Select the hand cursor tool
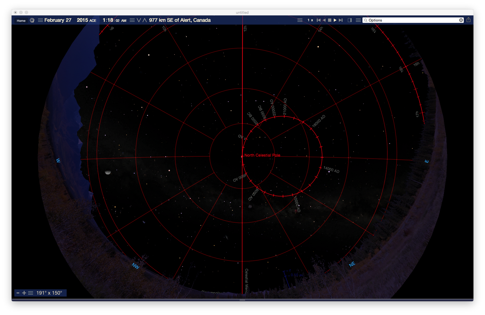 tap(32, 20)
